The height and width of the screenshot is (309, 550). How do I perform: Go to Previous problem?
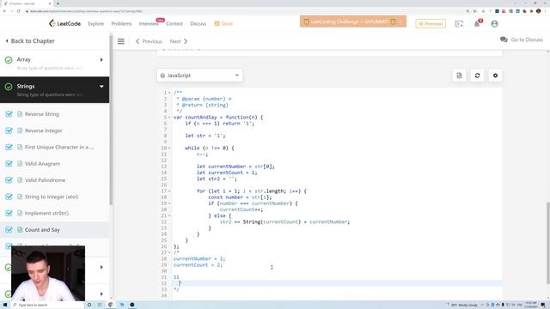[149, 41]
